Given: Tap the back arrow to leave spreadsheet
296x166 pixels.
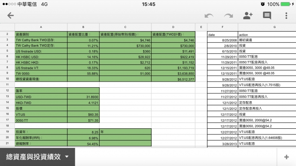Looking at the screenshot, I should pyautogui.click(x=11, y=16).
